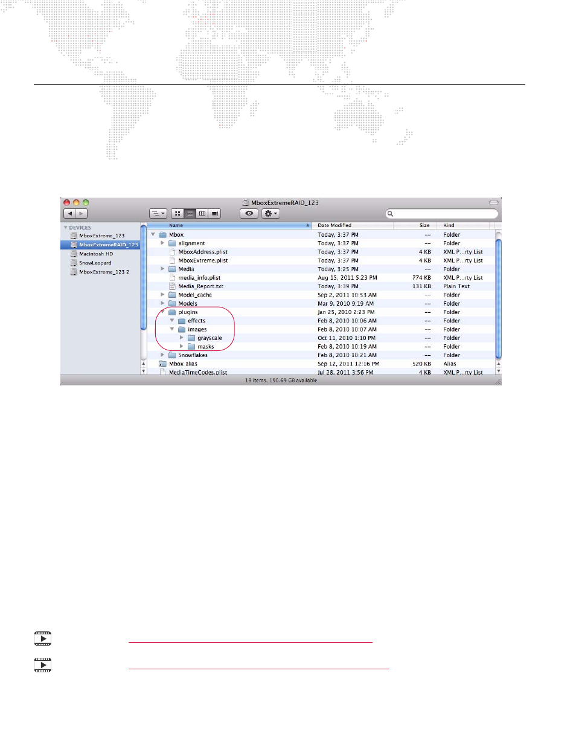Click the sidebar scroll up arrow
This screenshot has height=746, width=576.
144,364
